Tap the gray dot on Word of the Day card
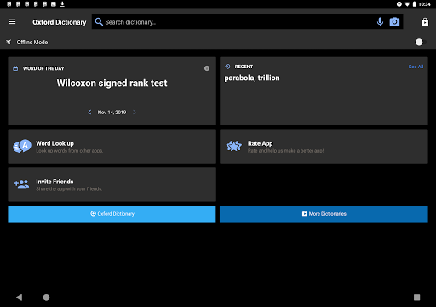This screenshot has height=307, width=436. point(207,68)
